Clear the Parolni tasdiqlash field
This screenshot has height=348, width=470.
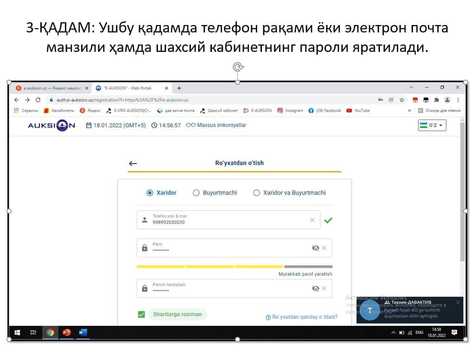coord(324,288)
